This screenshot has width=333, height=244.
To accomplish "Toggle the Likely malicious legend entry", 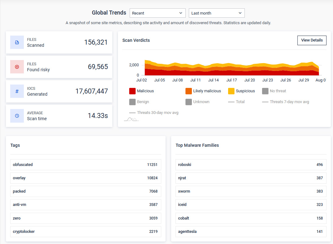I will point(203,91).
